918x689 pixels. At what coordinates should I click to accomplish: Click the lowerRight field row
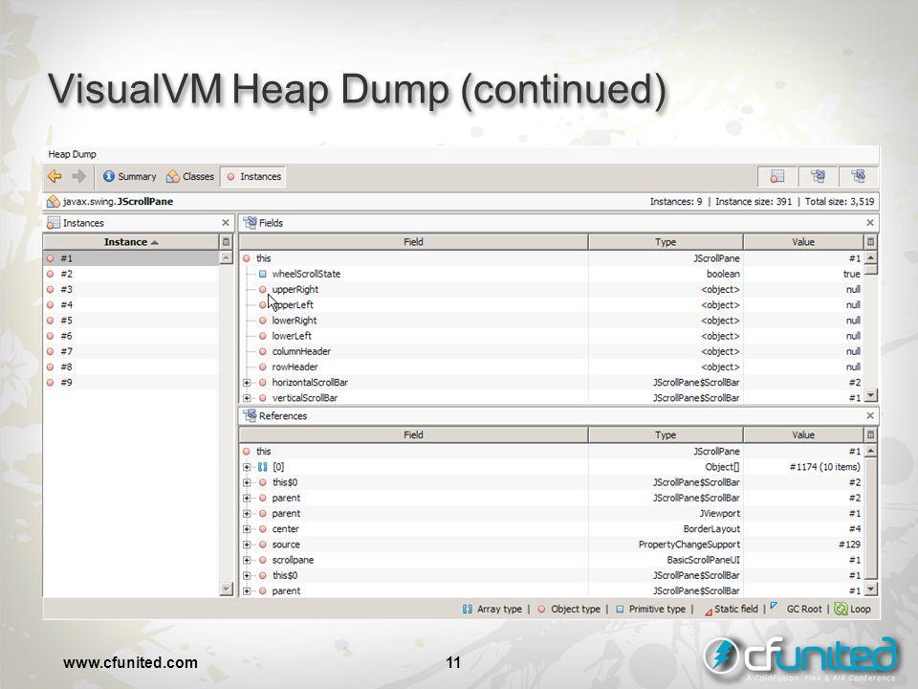(x=552, y=321)
